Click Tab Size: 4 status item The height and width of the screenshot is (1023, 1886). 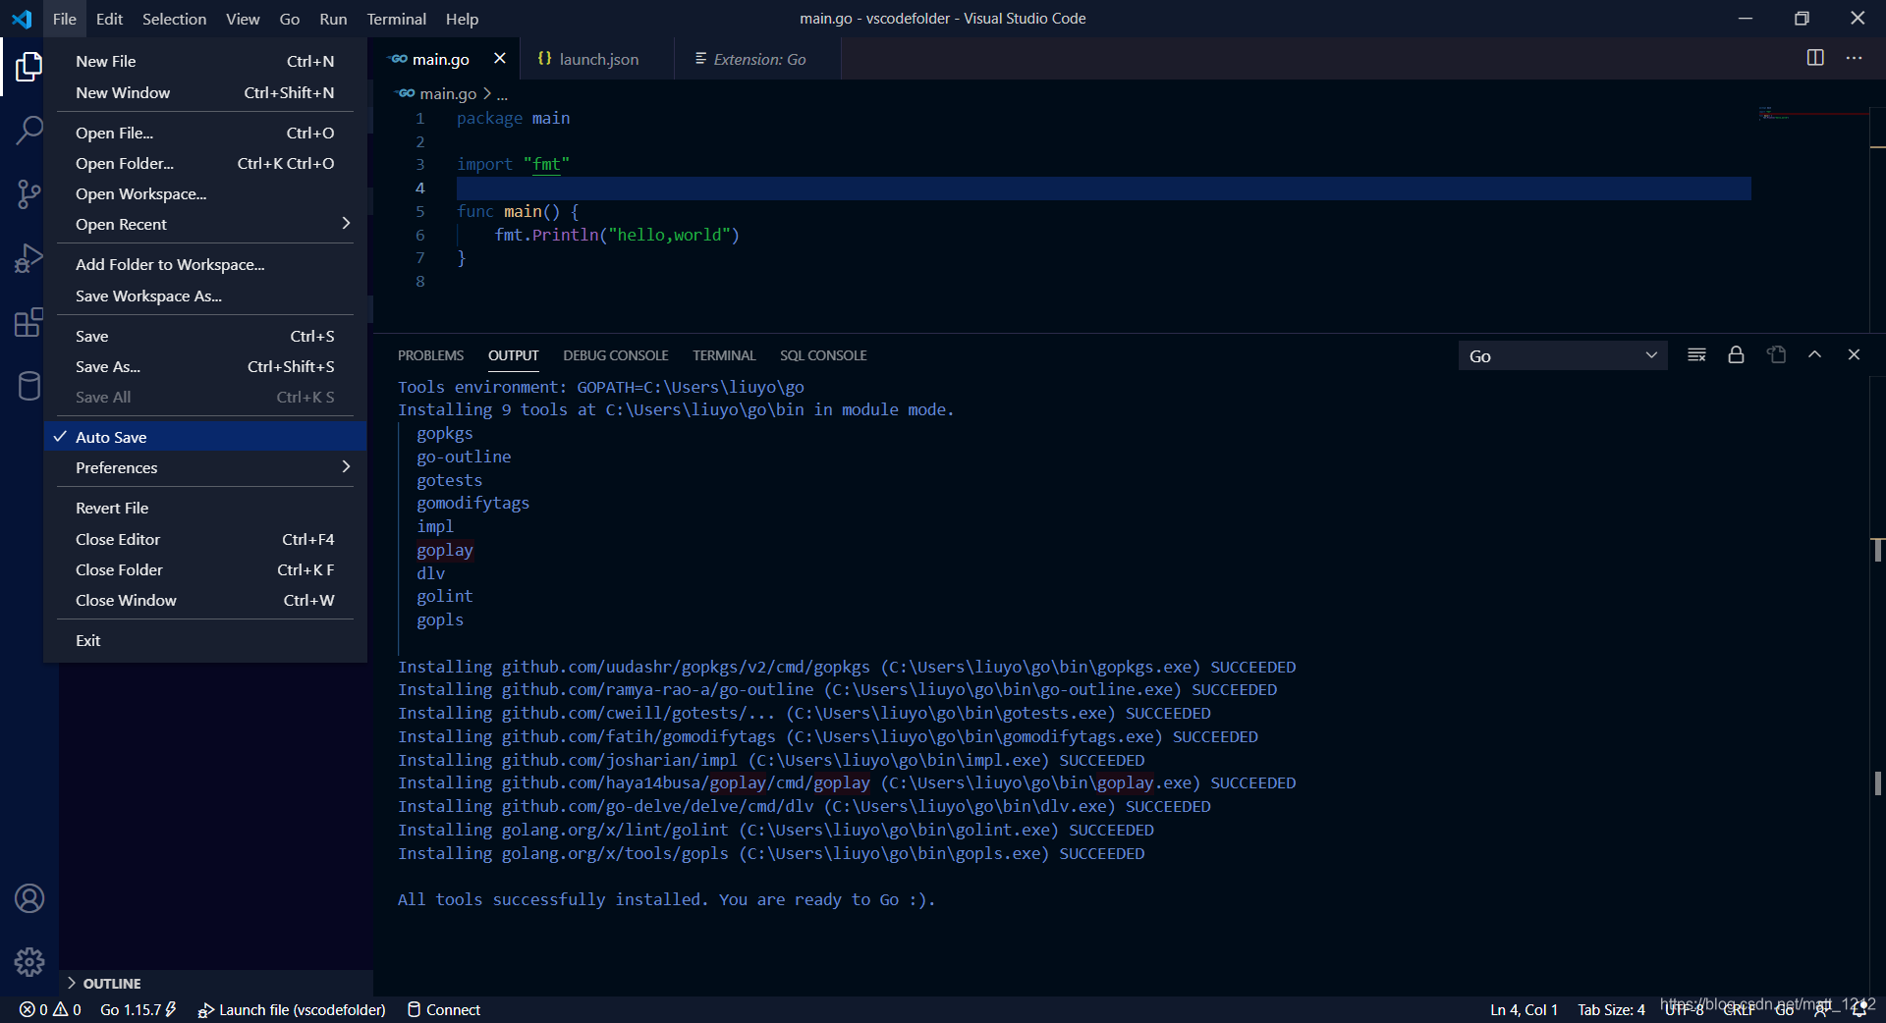pyautogui.click(x=1611, y=1009)
